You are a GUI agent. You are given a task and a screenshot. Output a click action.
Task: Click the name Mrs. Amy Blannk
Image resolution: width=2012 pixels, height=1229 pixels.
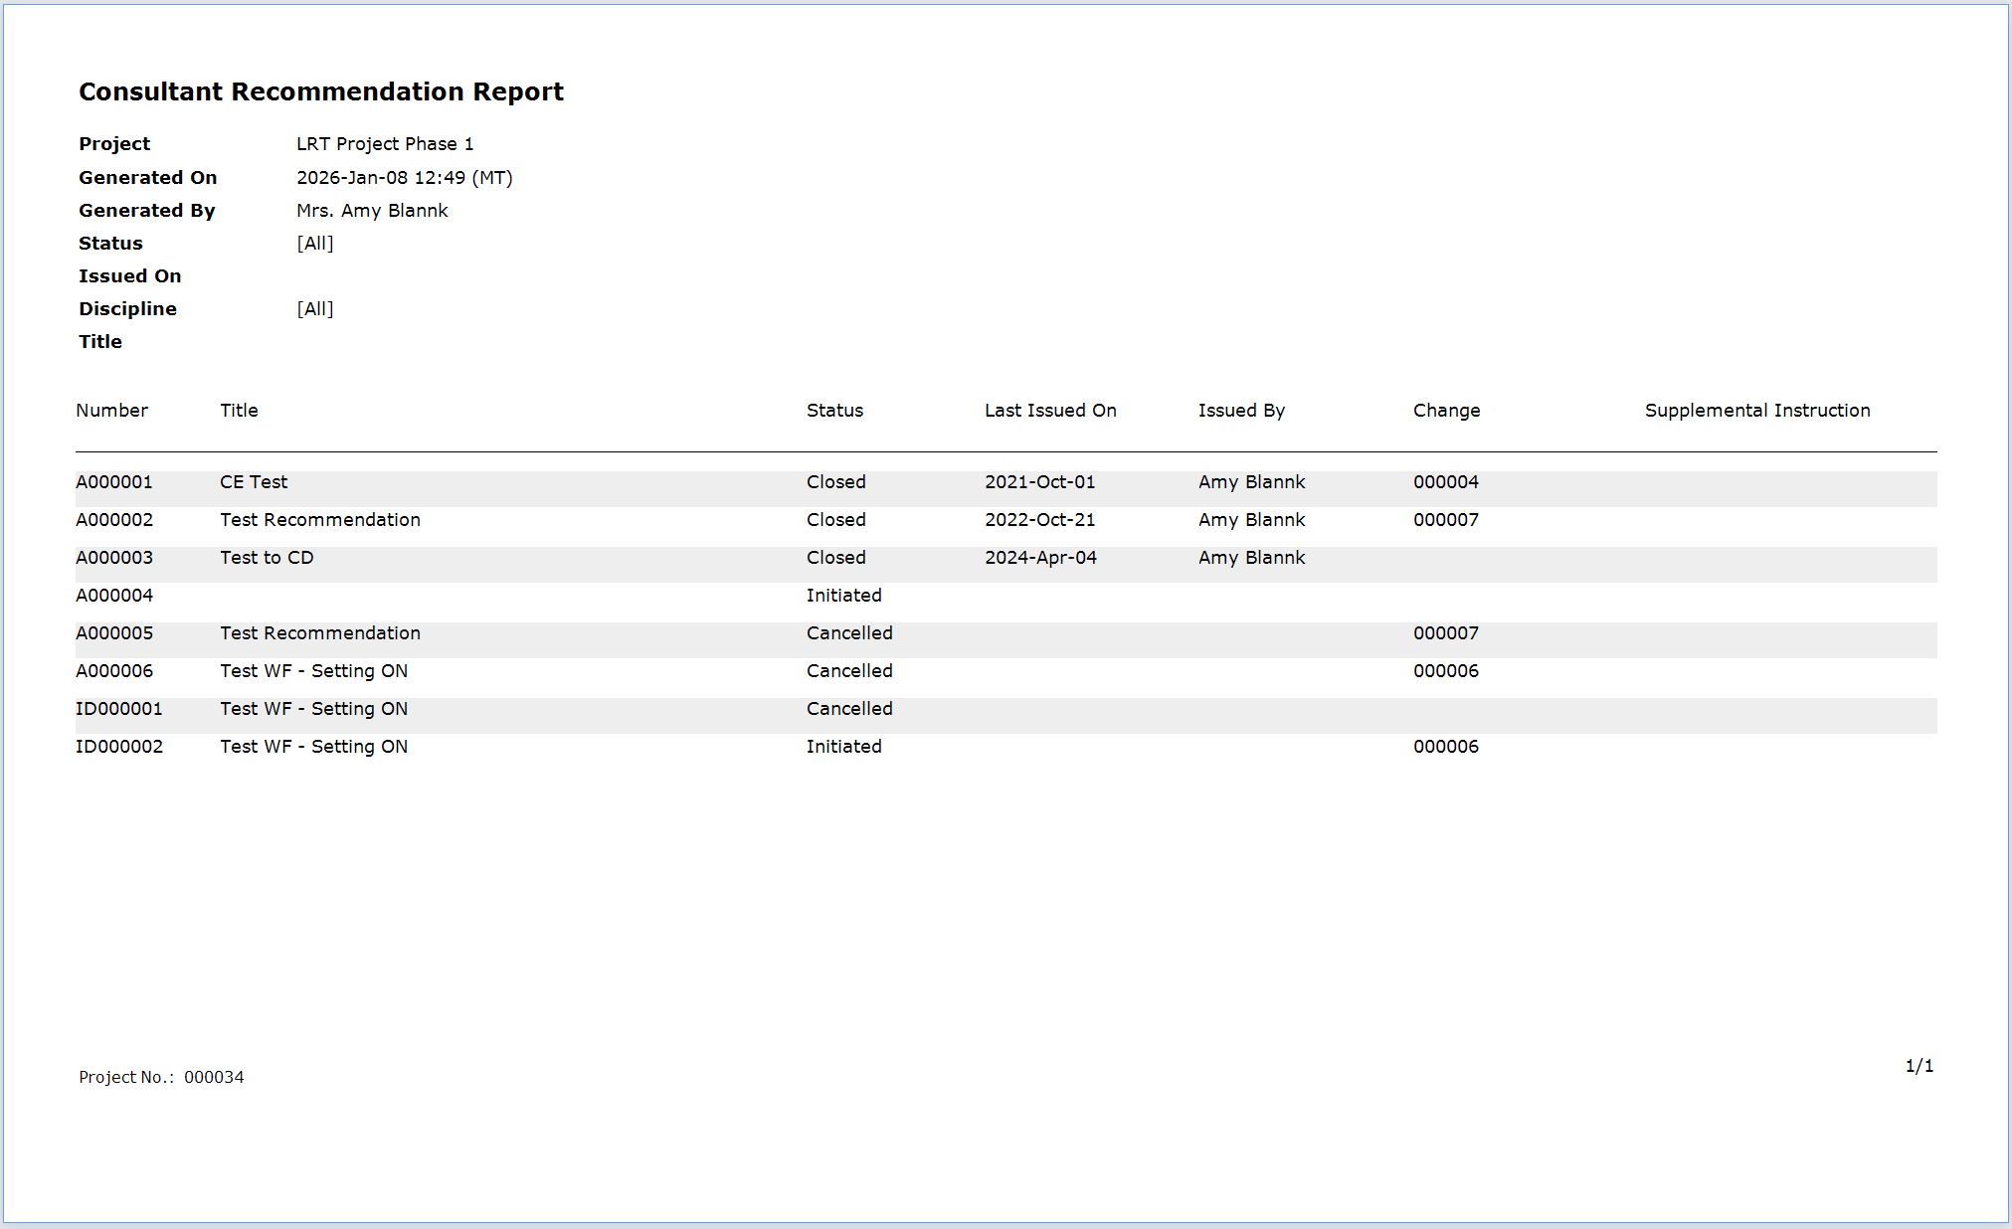(372, 211)
